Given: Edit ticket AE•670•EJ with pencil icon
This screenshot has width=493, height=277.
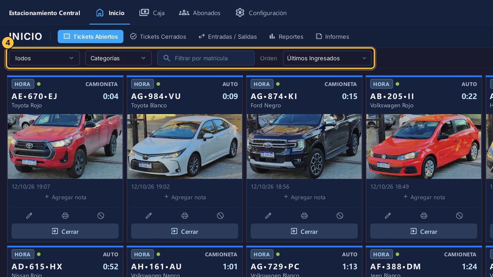Looking at the screenshot, I should [29, 216].
